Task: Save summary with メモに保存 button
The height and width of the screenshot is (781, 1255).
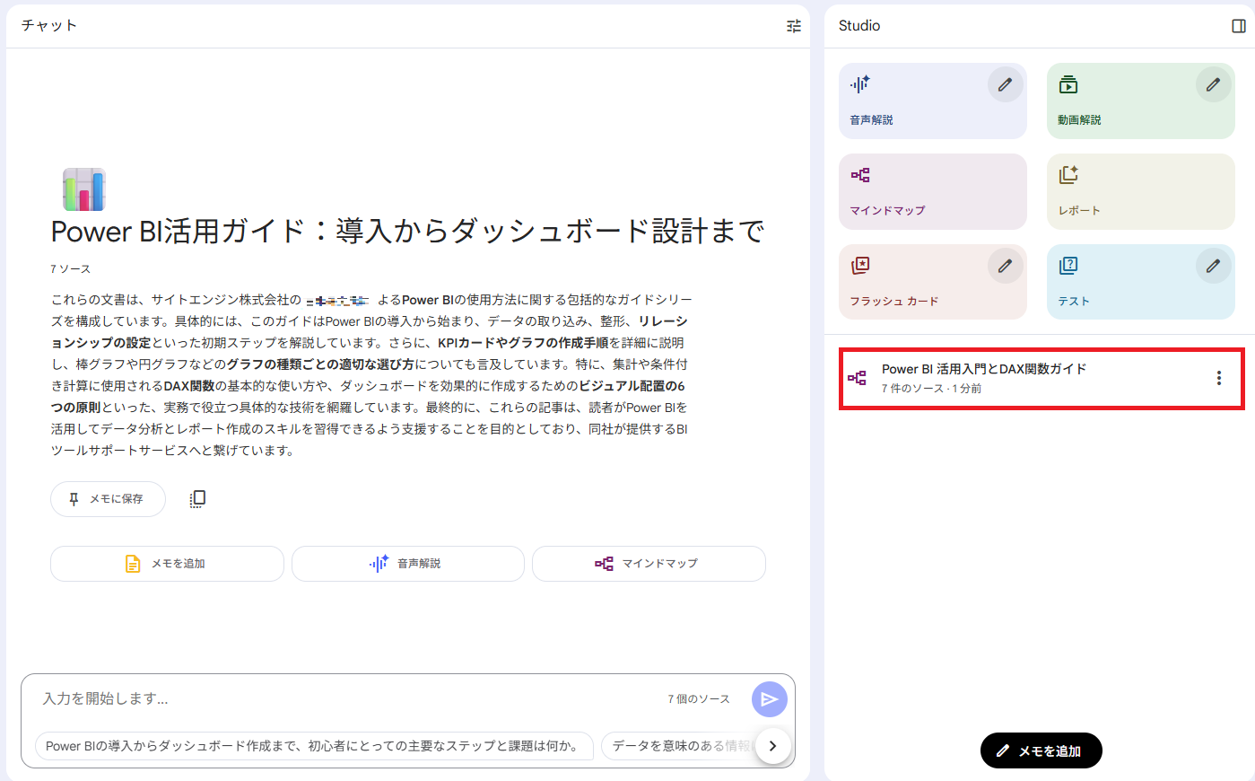Action: (108, 499)
